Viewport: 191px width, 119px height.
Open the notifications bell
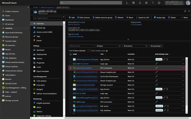click(x=140, y=3)
